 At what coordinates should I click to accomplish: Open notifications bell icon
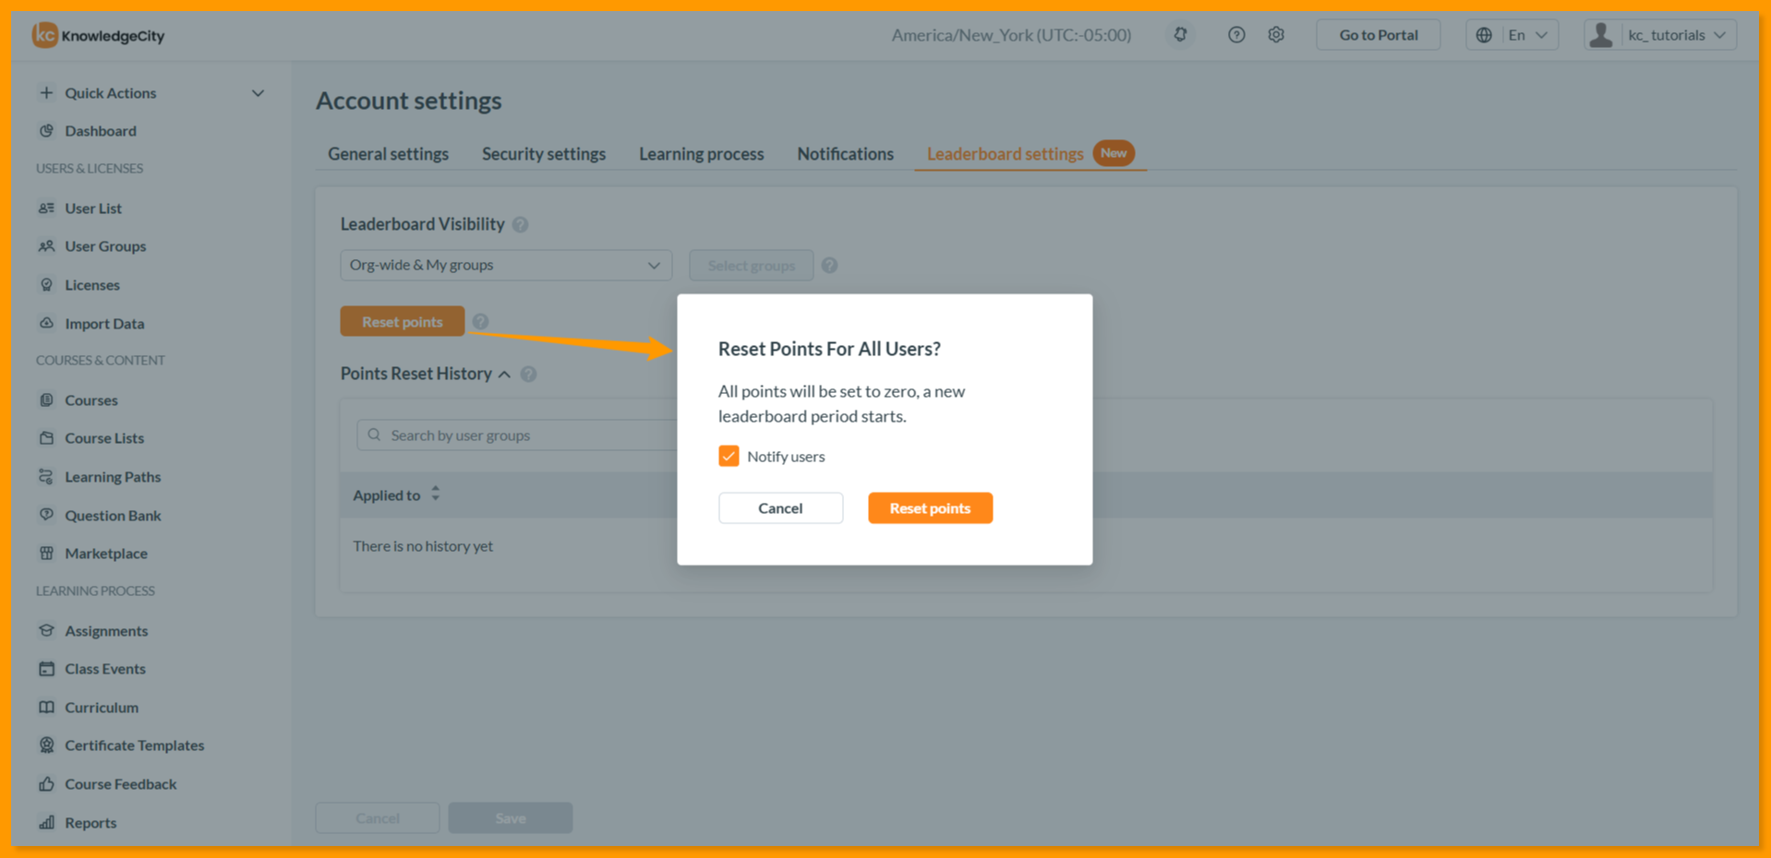coord(1180,35)
